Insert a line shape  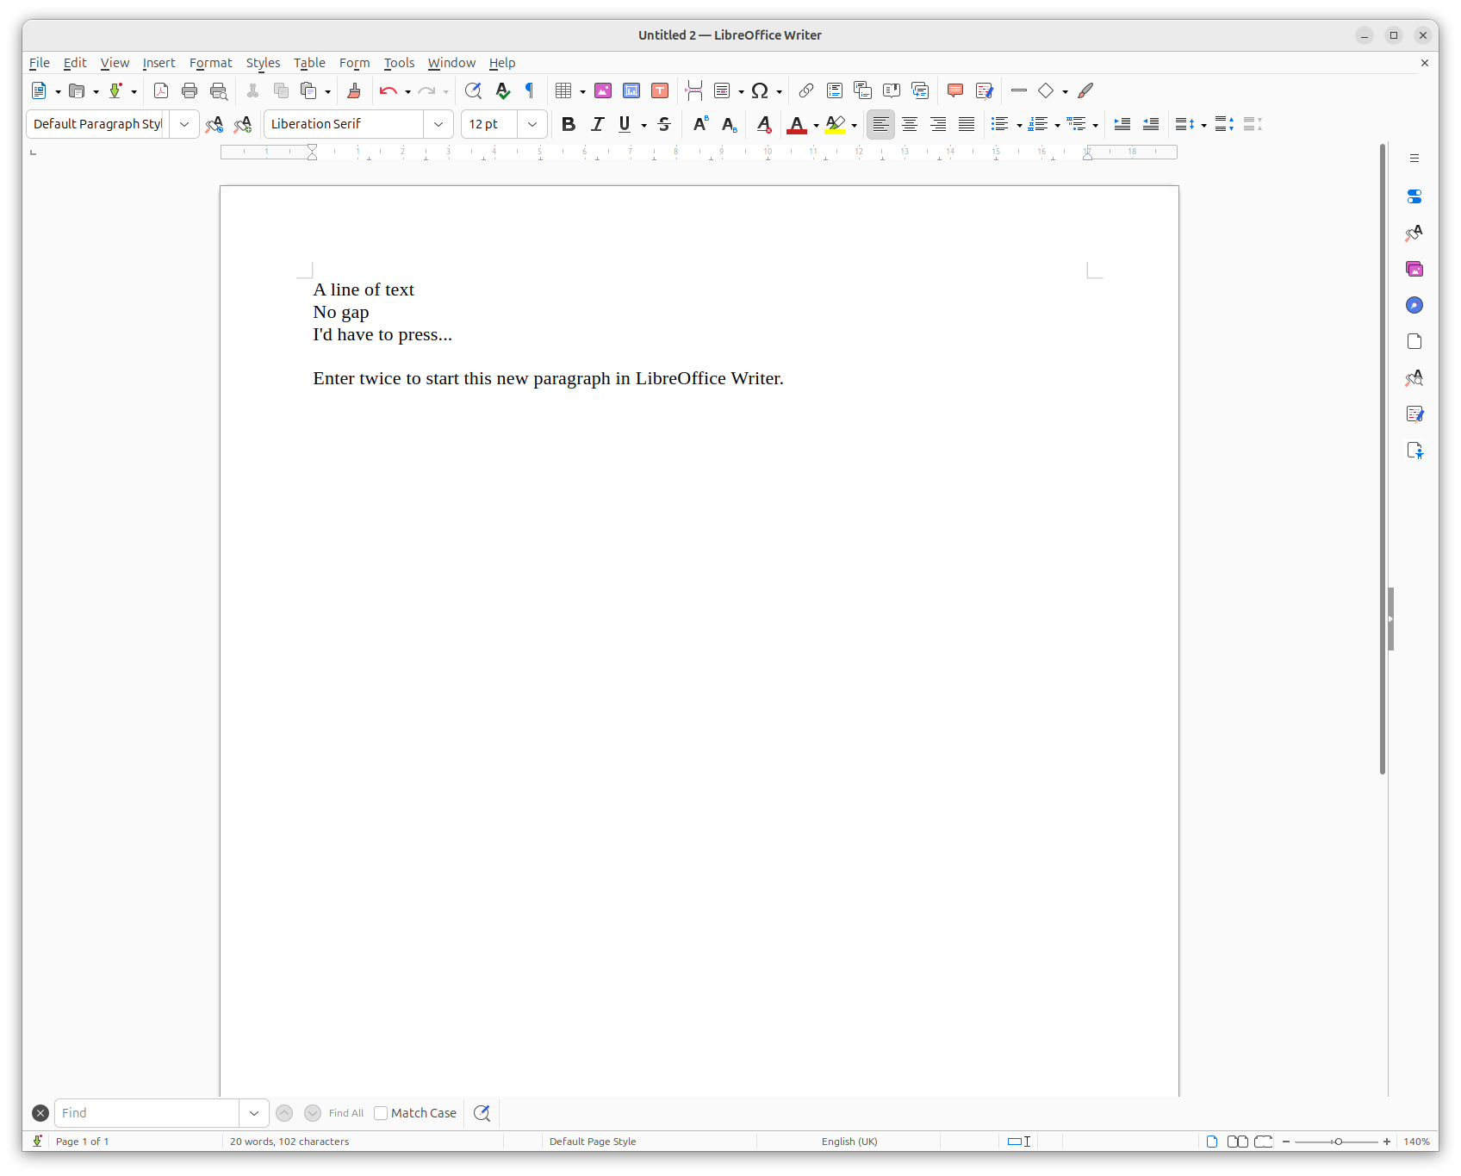point(1018,90)
